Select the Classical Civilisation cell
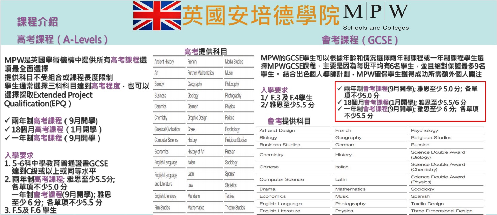The image size is (497, 215). (x=167, y=129)
